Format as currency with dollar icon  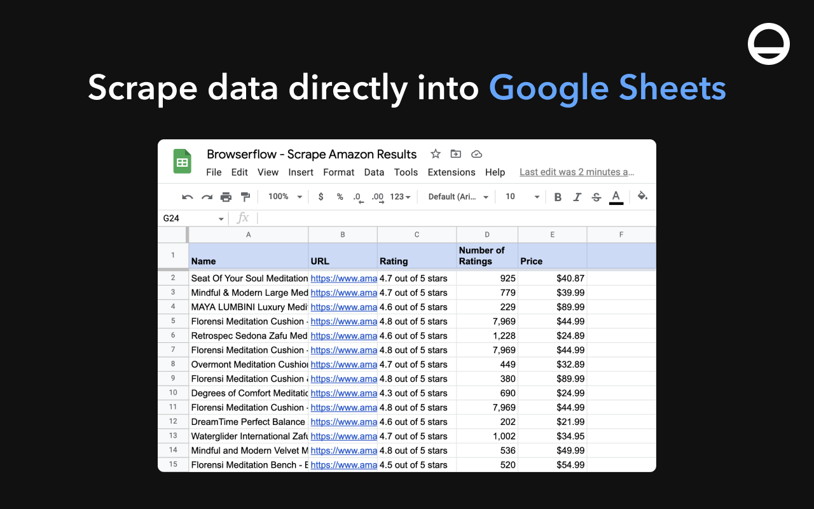tap(321, 197)
